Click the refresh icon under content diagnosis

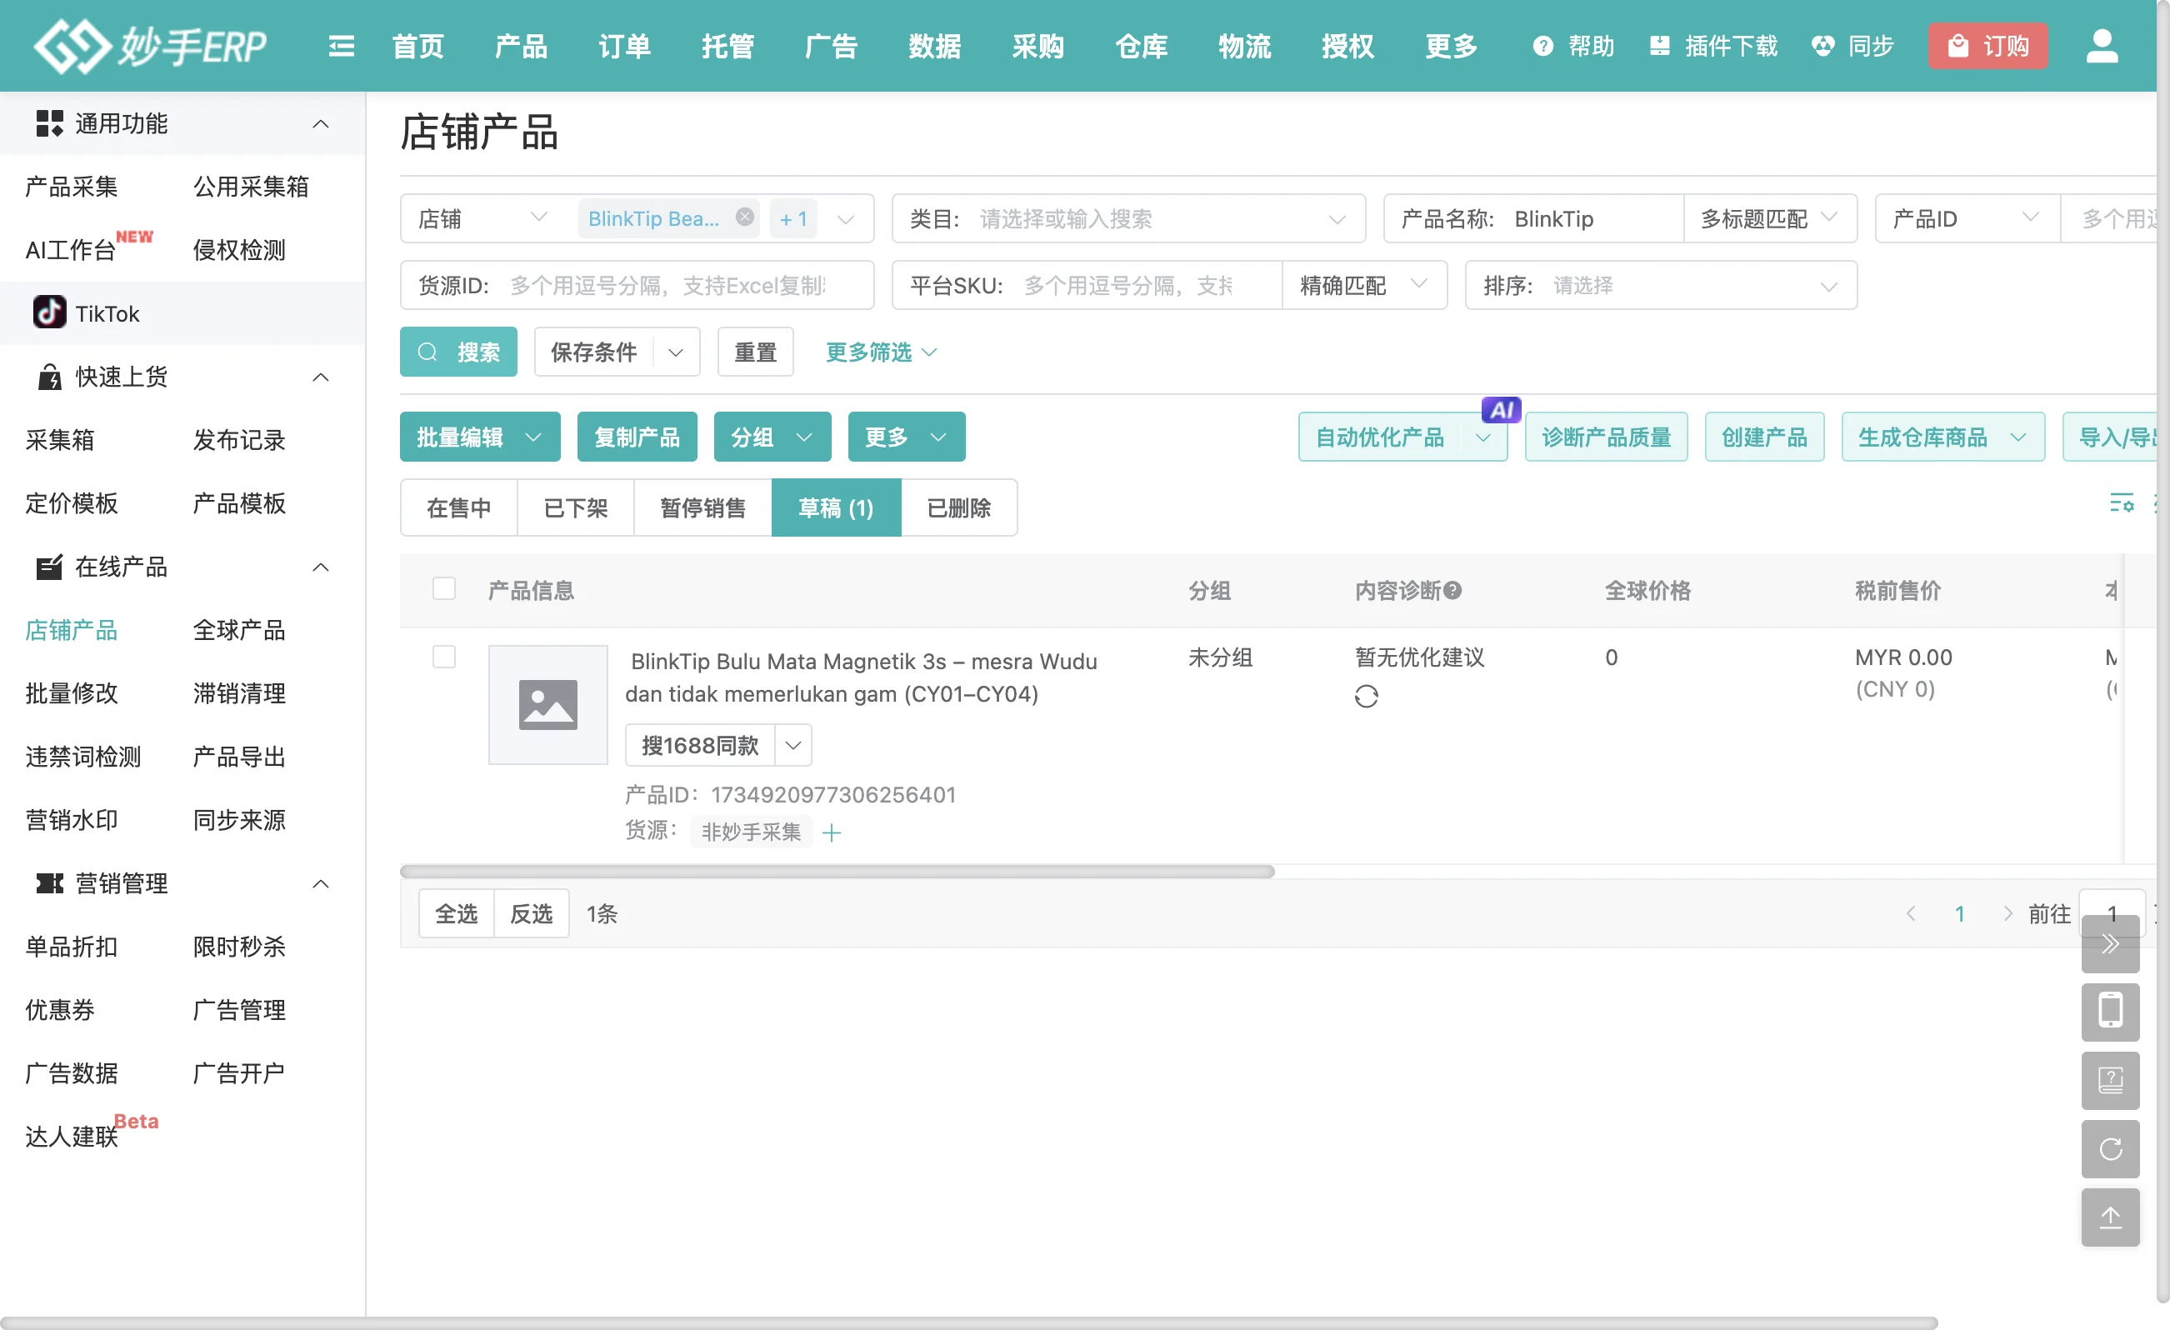pos(1366,697)
